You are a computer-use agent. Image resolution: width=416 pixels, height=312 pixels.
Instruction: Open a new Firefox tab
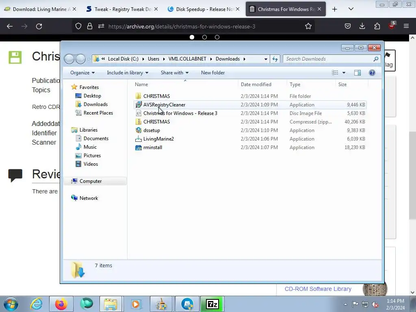(x=335, y=9)
